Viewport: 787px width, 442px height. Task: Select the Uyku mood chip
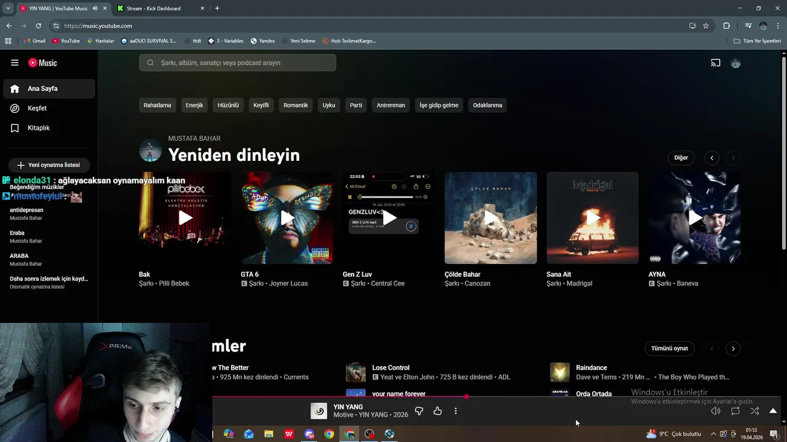pos(329,105)
